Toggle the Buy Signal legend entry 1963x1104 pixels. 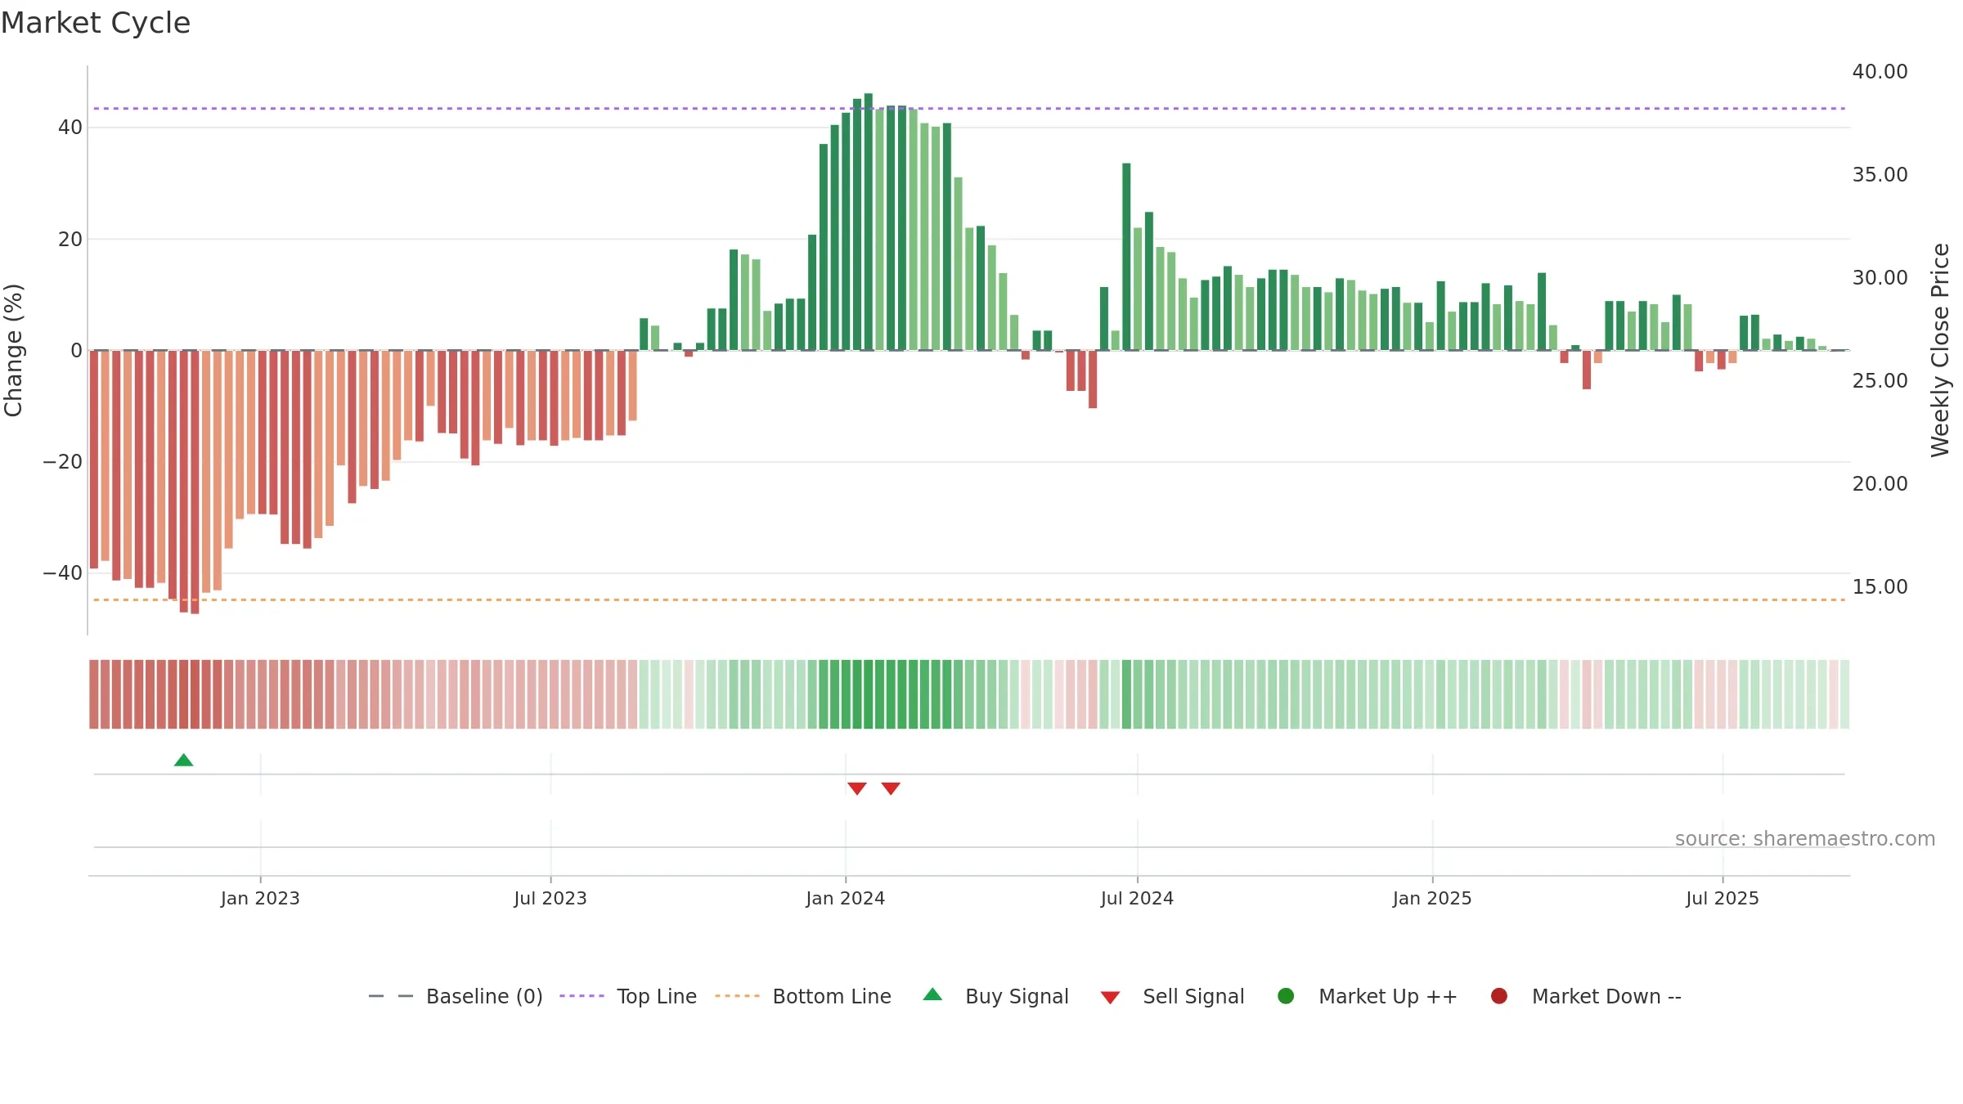pyautogui.click(x=995, y=996)
